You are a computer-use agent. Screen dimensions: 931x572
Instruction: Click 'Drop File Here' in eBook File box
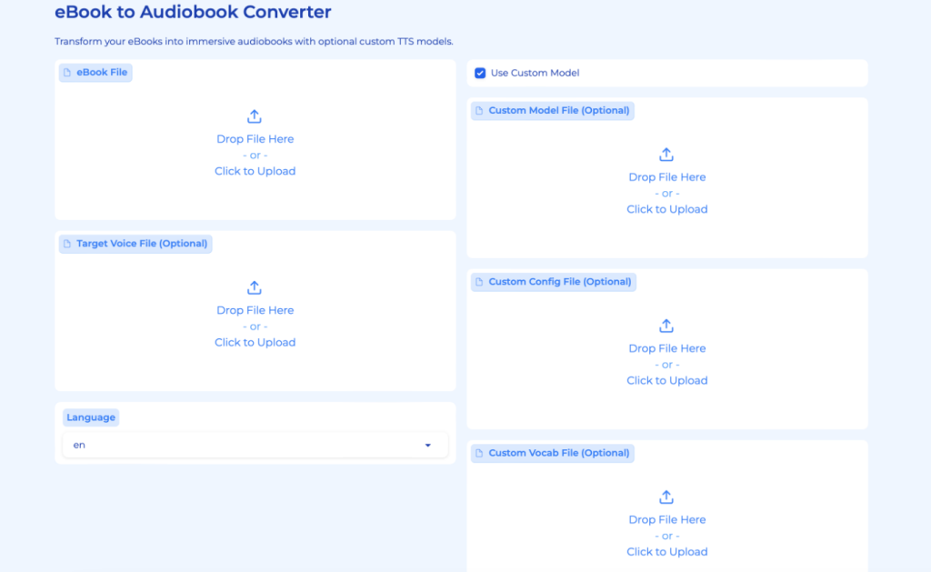(255, 139)
